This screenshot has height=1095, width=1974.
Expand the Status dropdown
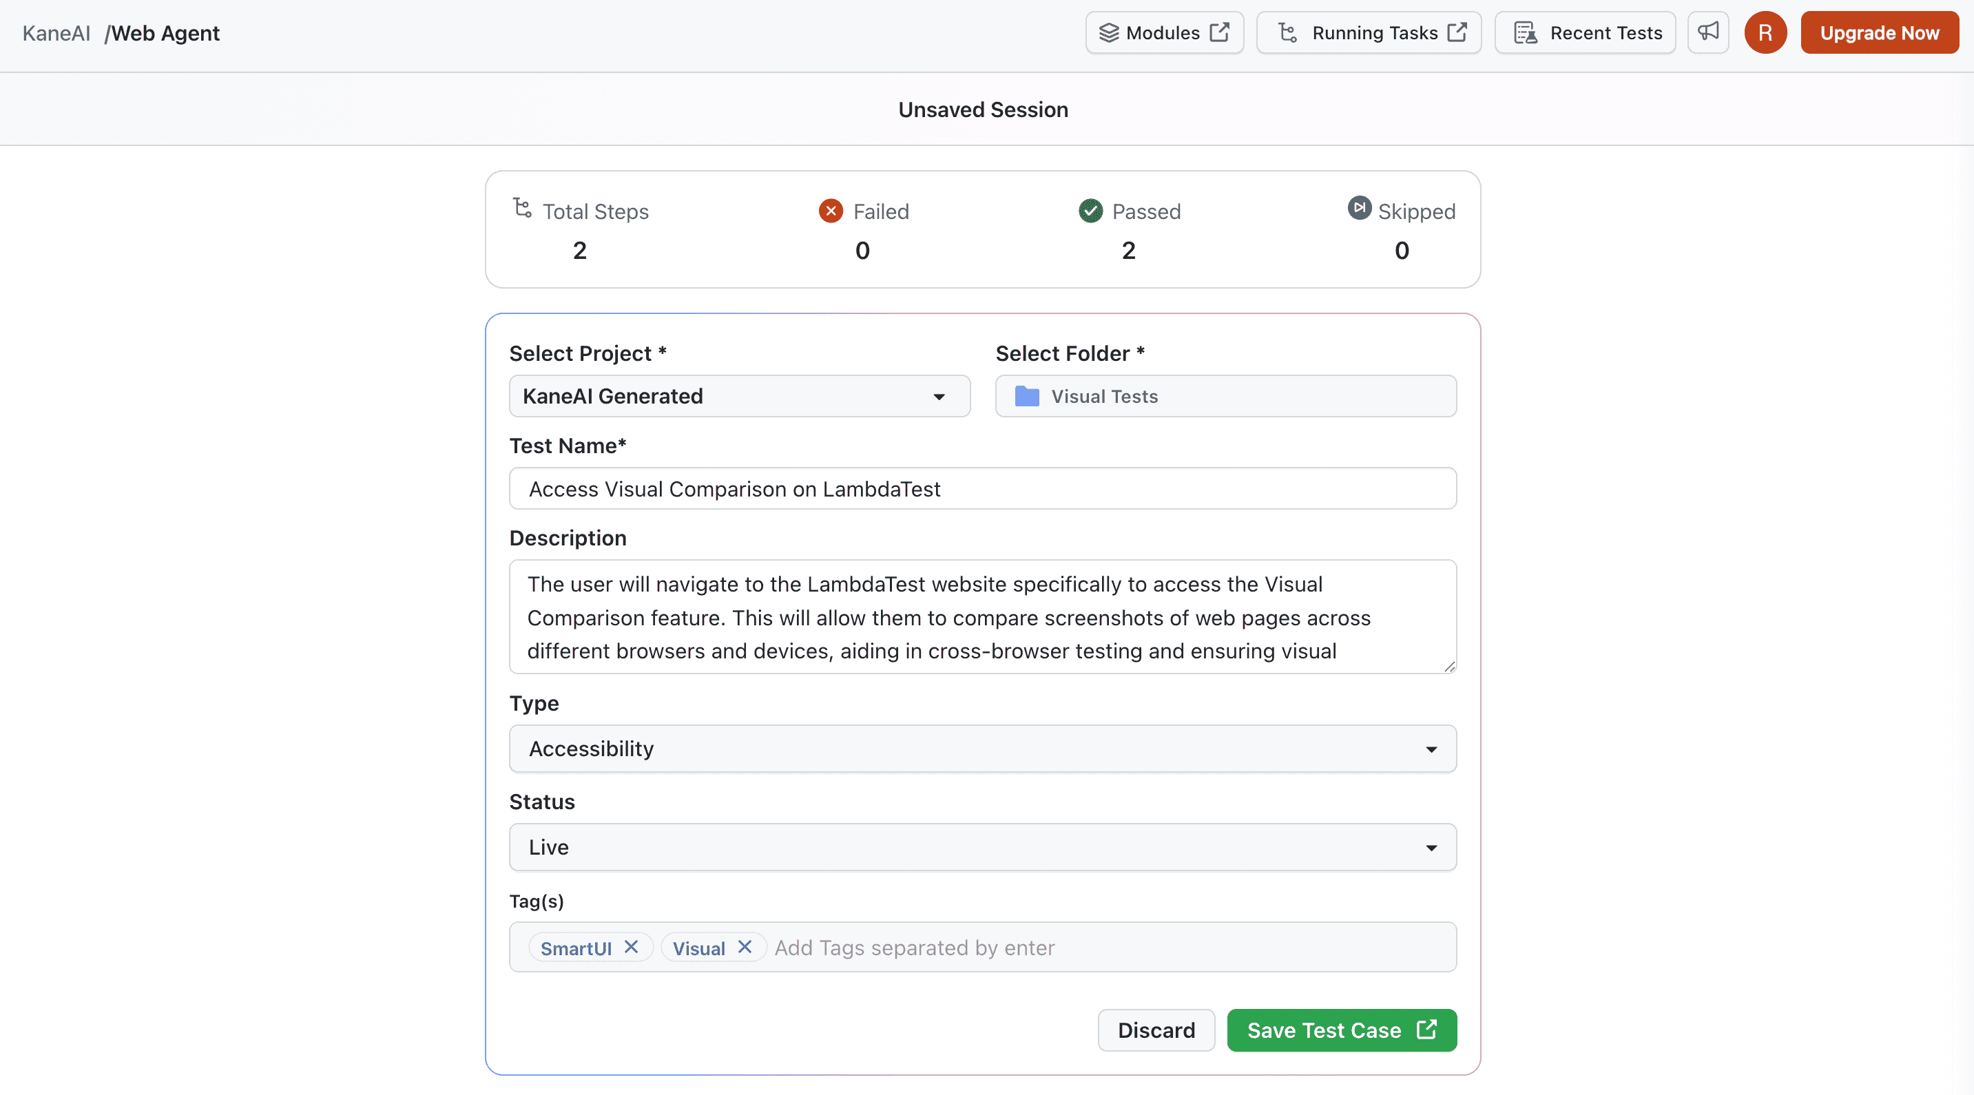(981, 846)
